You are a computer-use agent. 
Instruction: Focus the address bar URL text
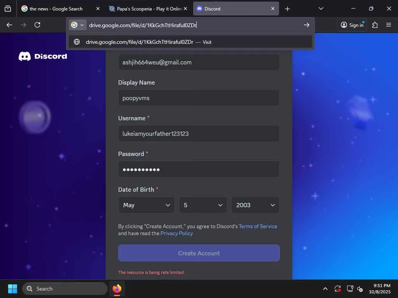[x=143, y=25]
